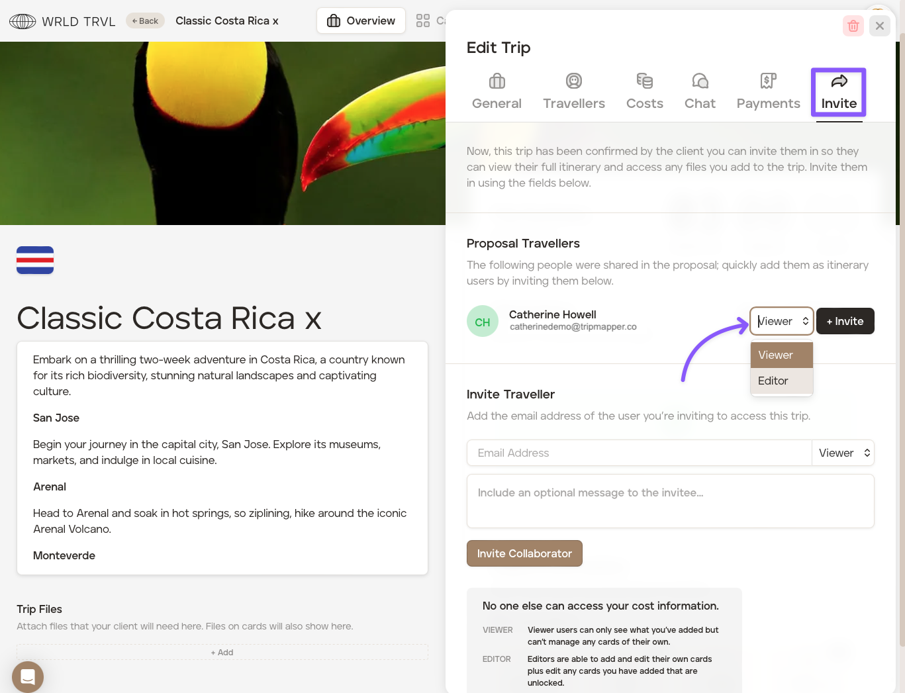Choose Editor option in role list
The width and height of the screenshot is (905, 693).
click(x=781, y=381)
